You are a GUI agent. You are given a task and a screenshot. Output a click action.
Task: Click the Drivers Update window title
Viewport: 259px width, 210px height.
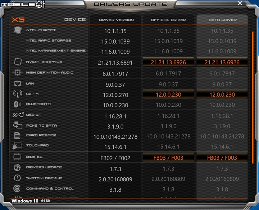click(x=131, y=4)
